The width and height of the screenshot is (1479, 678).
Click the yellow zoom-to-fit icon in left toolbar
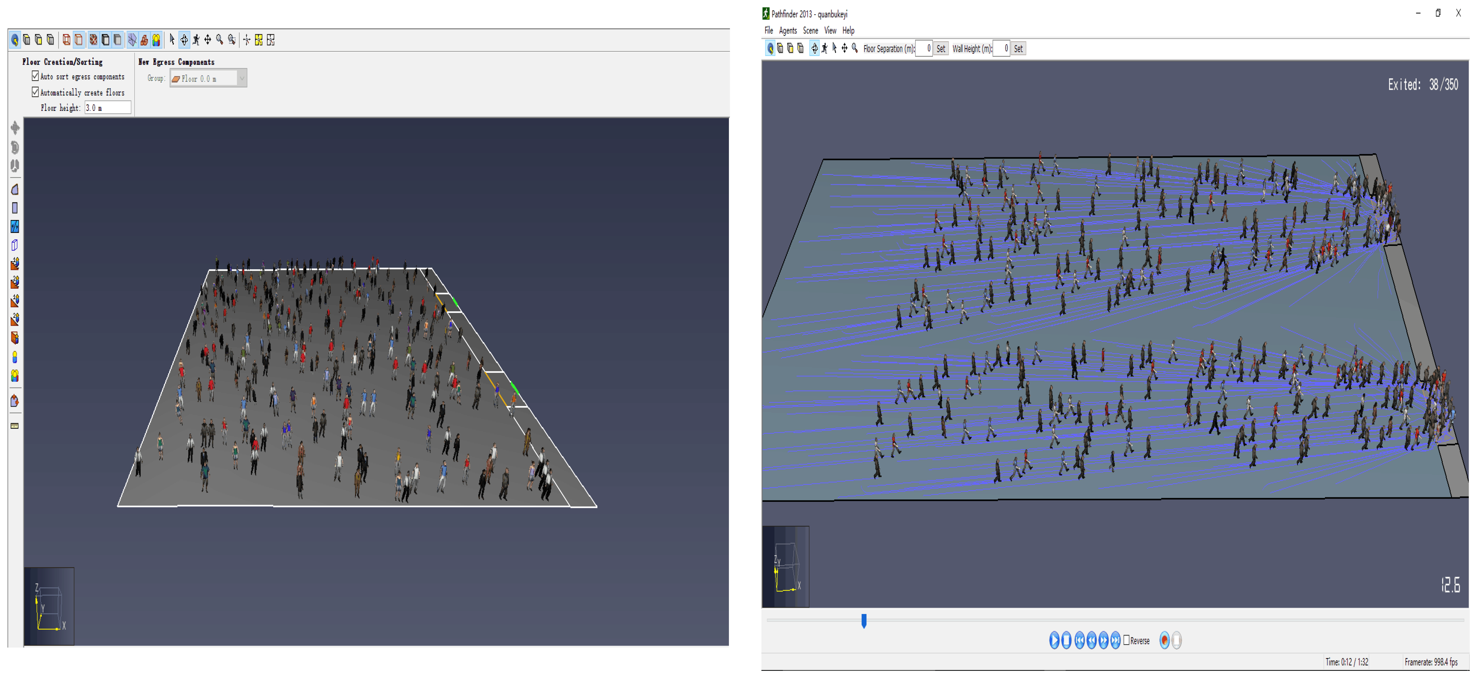coord(259,40)
